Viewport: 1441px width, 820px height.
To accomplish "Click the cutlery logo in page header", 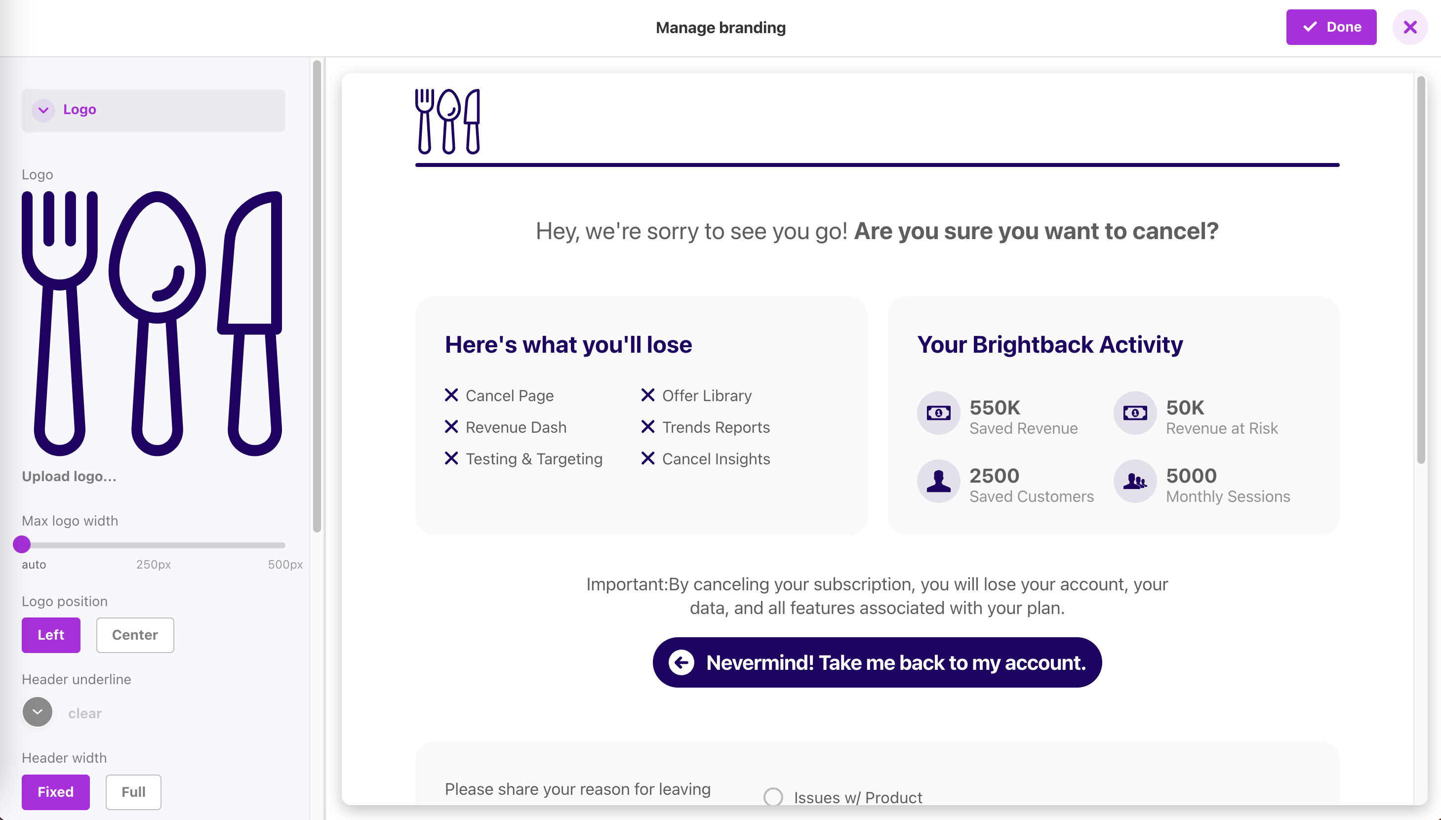I will (447, 121).
